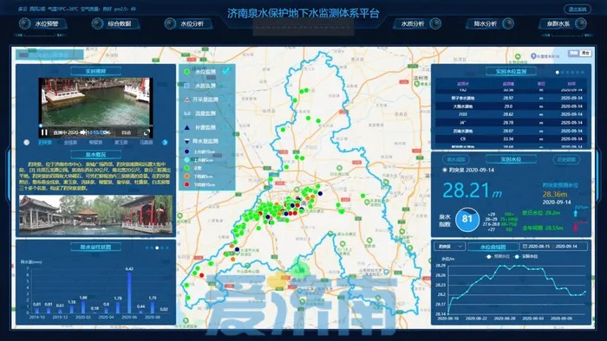Select first page dot in 实时水位监测 panel

pyautogui.click(x=558, y=72)
